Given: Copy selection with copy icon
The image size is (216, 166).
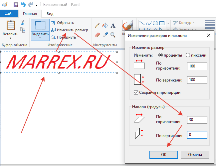Looking at the screenshot, I should coord(23,30).
